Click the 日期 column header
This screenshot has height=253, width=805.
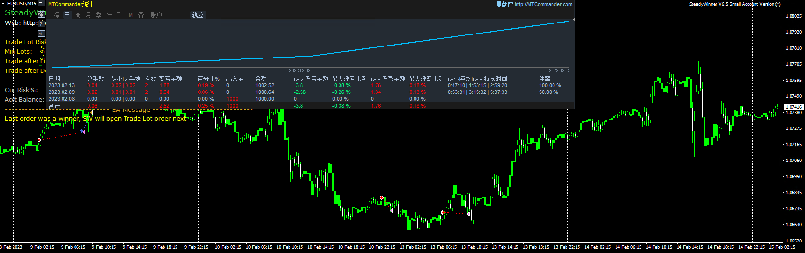pos(54,79)
